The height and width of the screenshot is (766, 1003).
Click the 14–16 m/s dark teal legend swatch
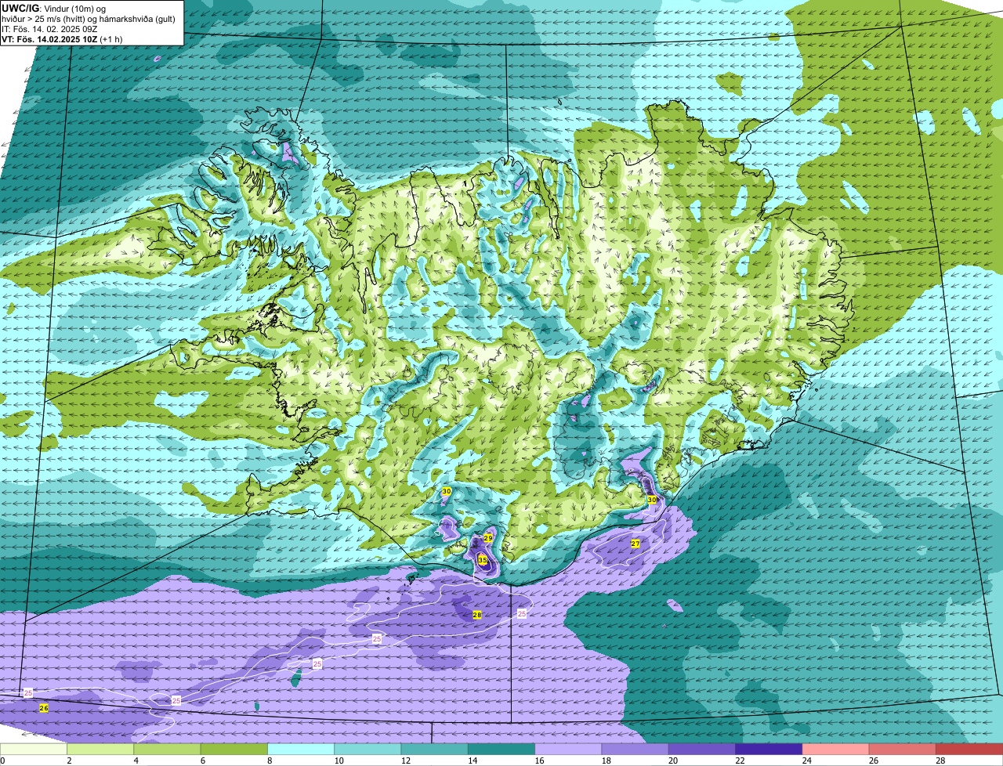[x=501, y=749]
